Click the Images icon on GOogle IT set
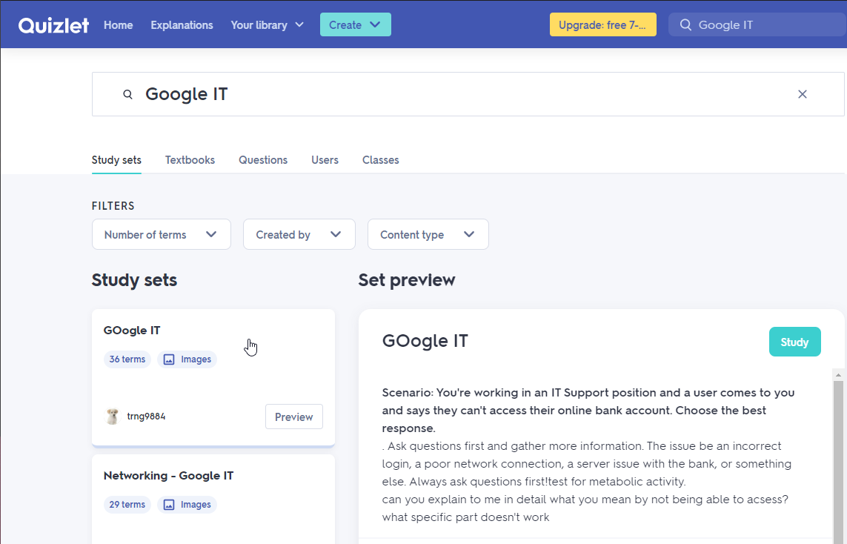 click(169, 359)
